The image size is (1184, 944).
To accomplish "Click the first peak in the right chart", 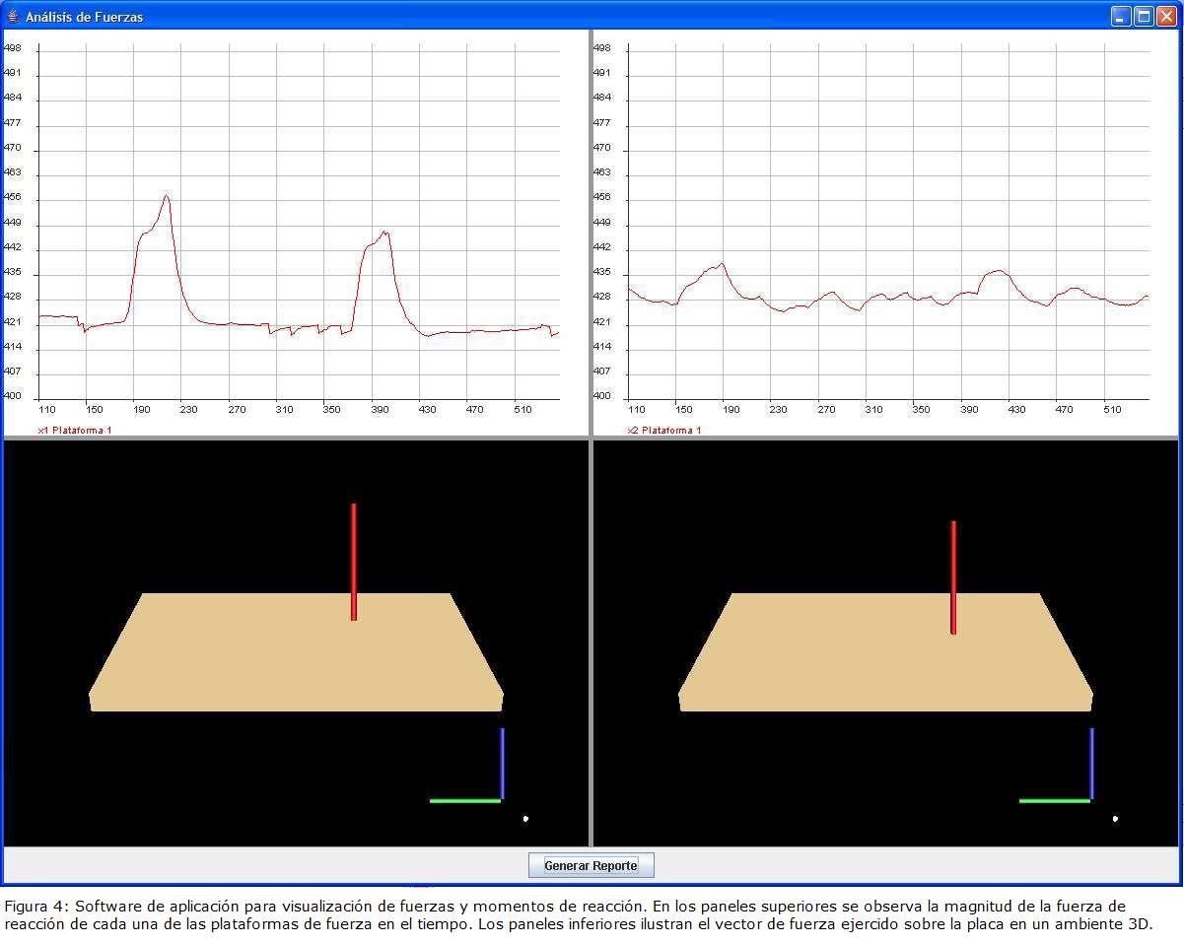I will coord(722,263).
